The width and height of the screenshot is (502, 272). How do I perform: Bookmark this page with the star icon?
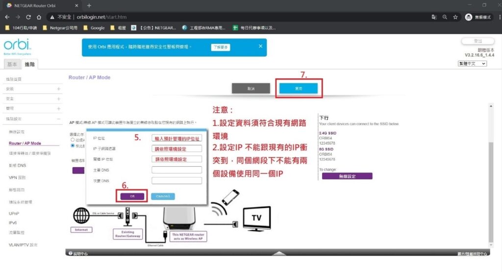(455, 17)
